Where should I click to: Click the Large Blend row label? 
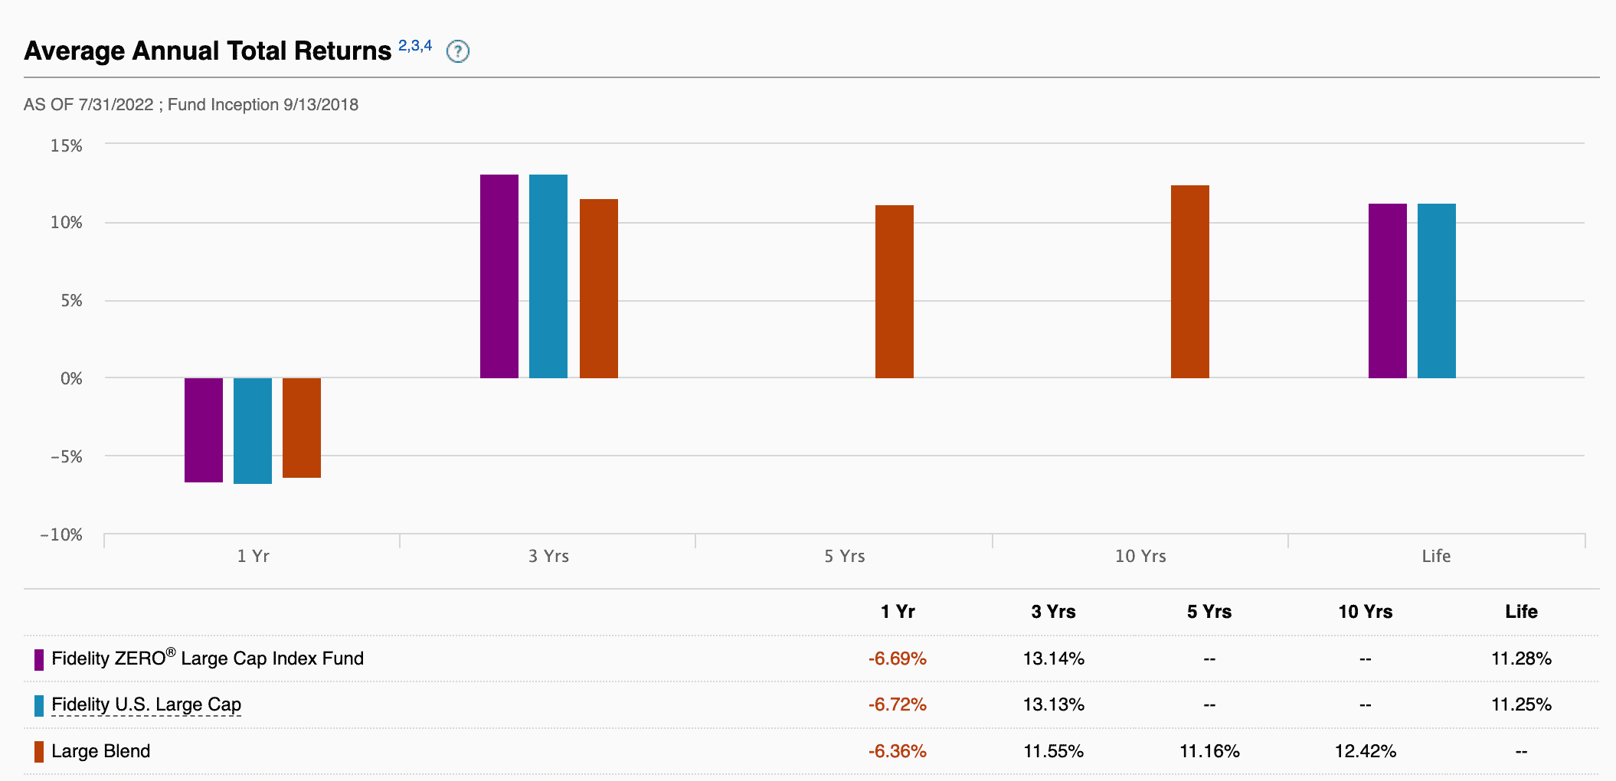click(x=101, y=751)
